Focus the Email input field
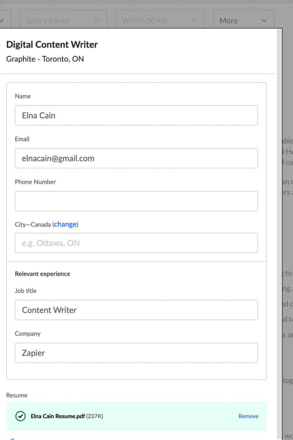 coord(136,158)
